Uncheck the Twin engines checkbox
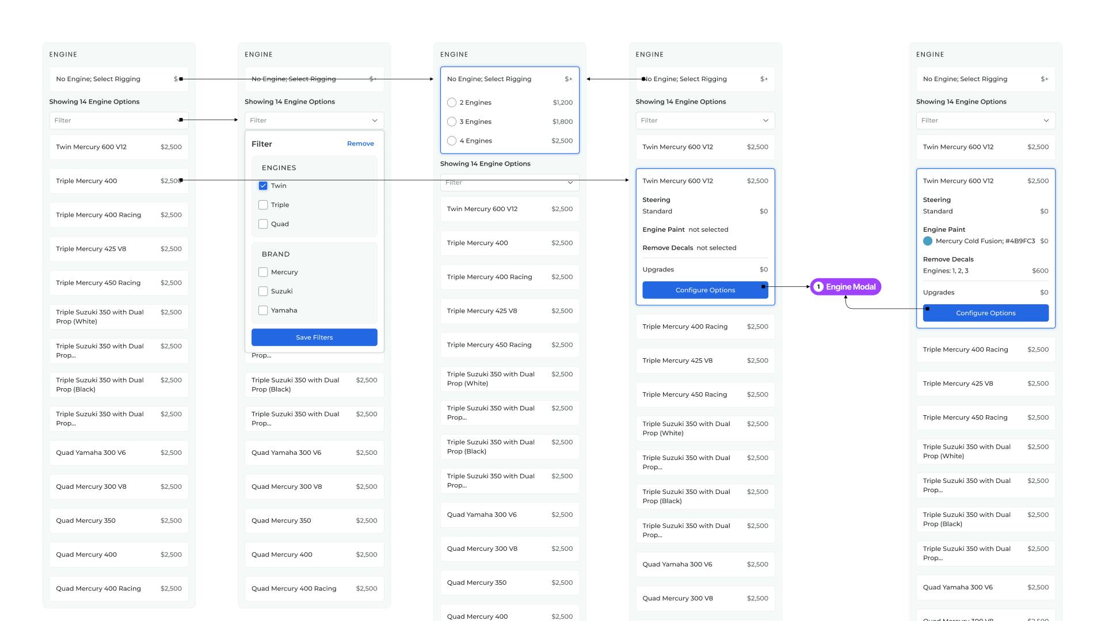1105x621 pixels. pyautogui.click(x=263, y=186)
